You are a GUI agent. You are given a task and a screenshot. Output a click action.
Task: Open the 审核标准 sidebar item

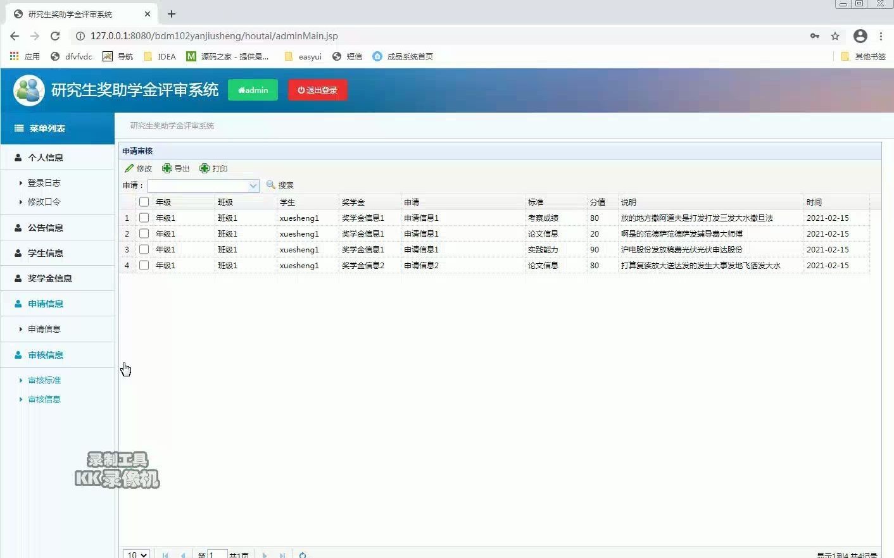coord(44,380)
